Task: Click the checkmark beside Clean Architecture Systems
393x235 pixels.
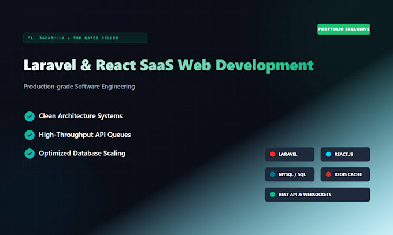Action: click(x=29, y=116)
